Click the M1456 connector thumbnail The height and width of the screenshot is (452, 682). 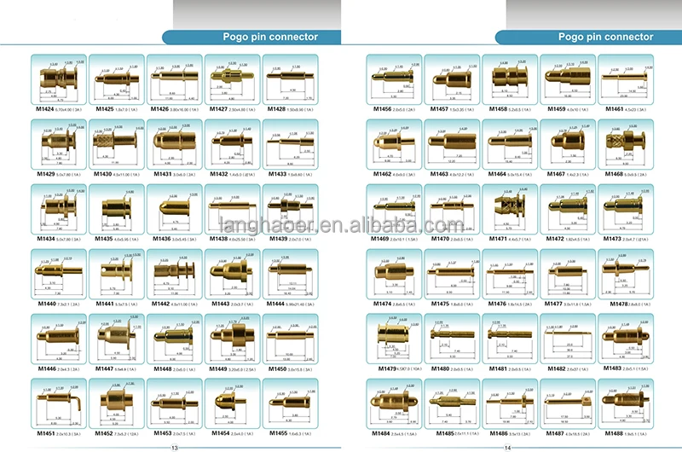(394, 79)
